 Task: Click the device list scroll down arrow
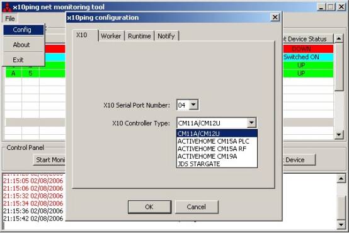[x=339, y=134]
